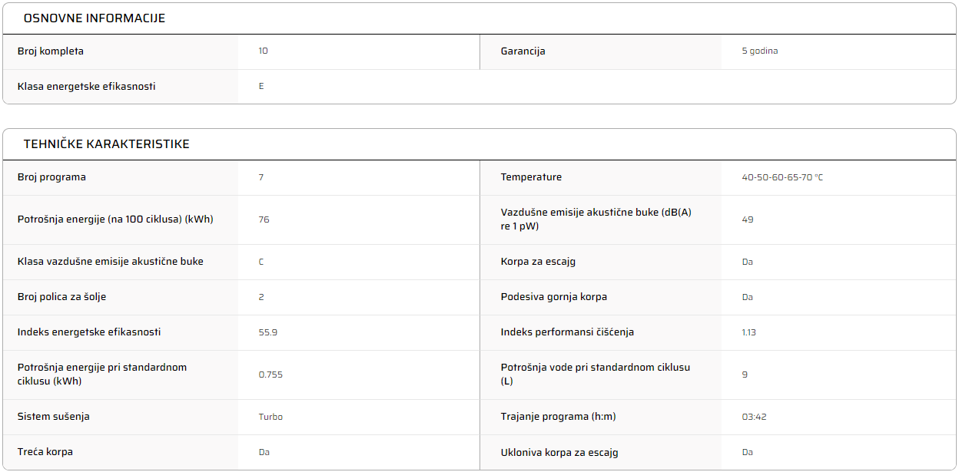Viewport: 959px width, 472px height.
Task: Click Uklonjiva korpa za escajg label
Action: coord(559,452)
